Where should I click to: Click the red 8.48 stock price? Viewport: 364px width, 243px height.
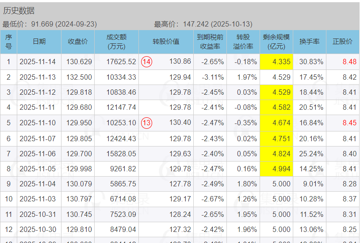[x=349, y=62]
